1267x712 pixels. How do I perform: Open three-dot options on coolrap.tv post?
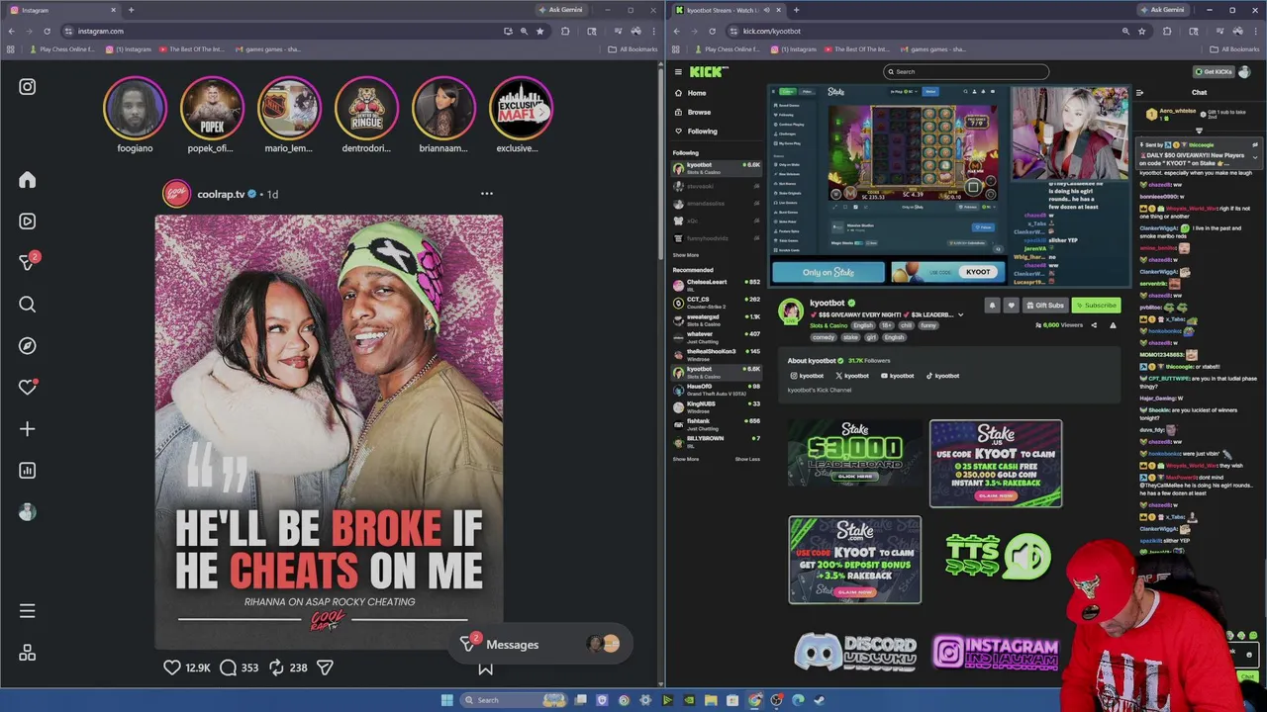[486, 194]
